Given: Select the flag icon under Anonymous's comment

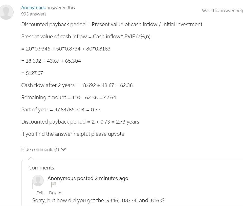Looking at the screenshot, I should pyautogui.click(x=53, y=184).
